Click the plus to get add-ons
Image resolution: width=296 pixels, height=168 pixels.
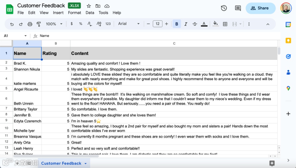288,114
